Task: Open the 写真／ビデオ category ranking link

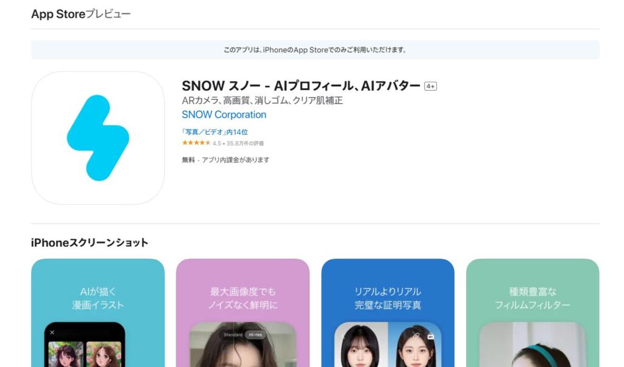Action: 215,132
